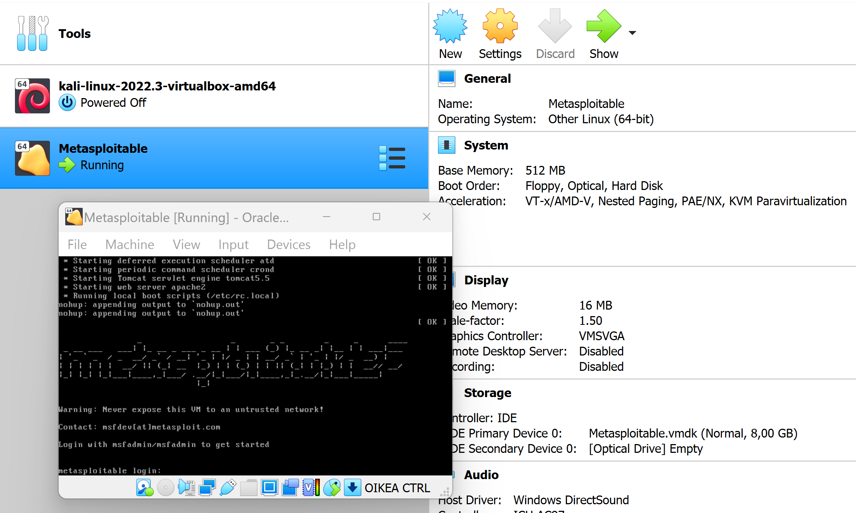The image size is (856, 513).
Task: Click the New virtual machine icon
Action: [450, 27]
